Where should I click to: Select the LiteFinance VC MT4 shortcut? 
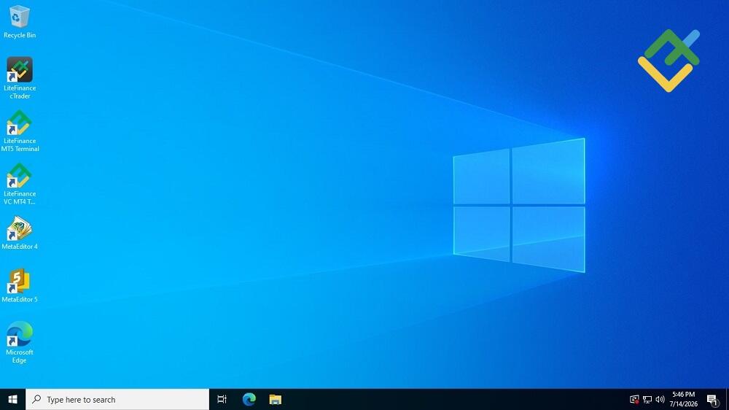[x=19, y=183]
